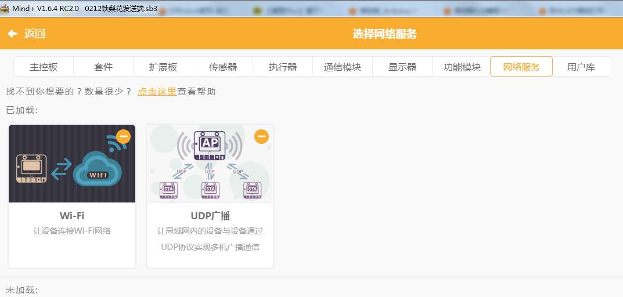Select the 扩展板 tab

point(163,67)
